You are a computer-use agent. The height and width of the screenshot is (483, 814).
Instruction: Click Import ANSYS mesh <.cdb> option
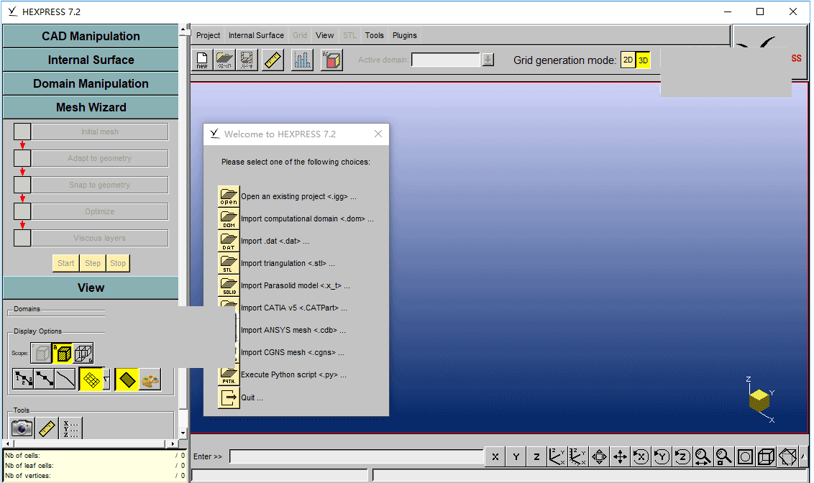coord(293,330)
